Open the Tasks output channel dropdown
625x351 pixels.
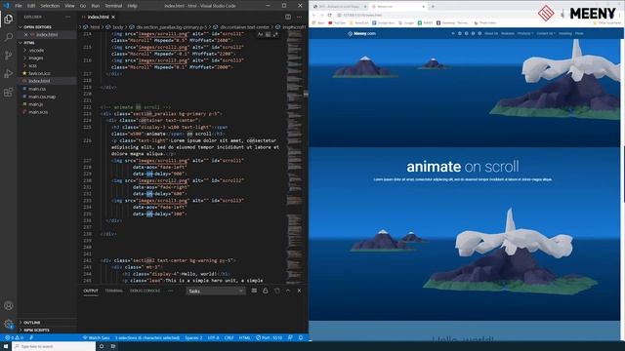216,291
